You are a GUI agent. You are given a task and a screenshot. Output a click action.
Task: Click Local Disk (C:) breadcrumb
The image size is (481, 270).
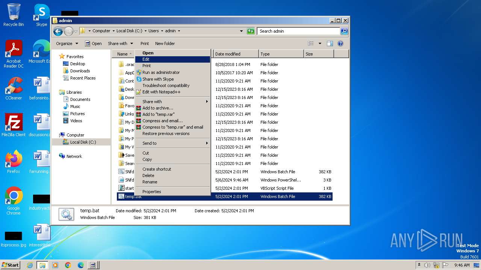(x=129, y=31)
